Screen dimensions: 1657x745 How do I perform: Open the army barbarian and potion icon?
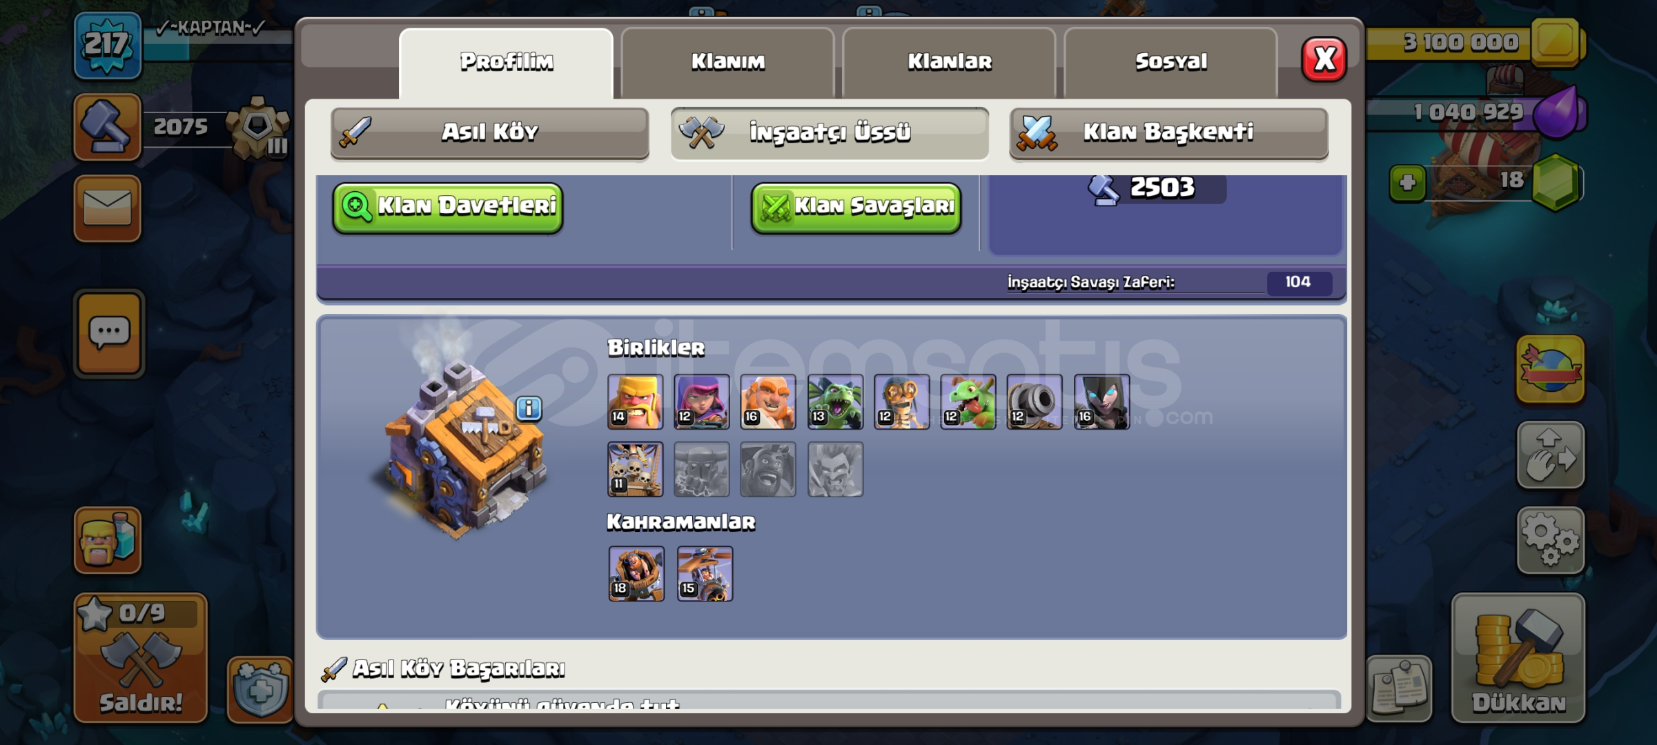pyautogui.click(x=108, y=540)
